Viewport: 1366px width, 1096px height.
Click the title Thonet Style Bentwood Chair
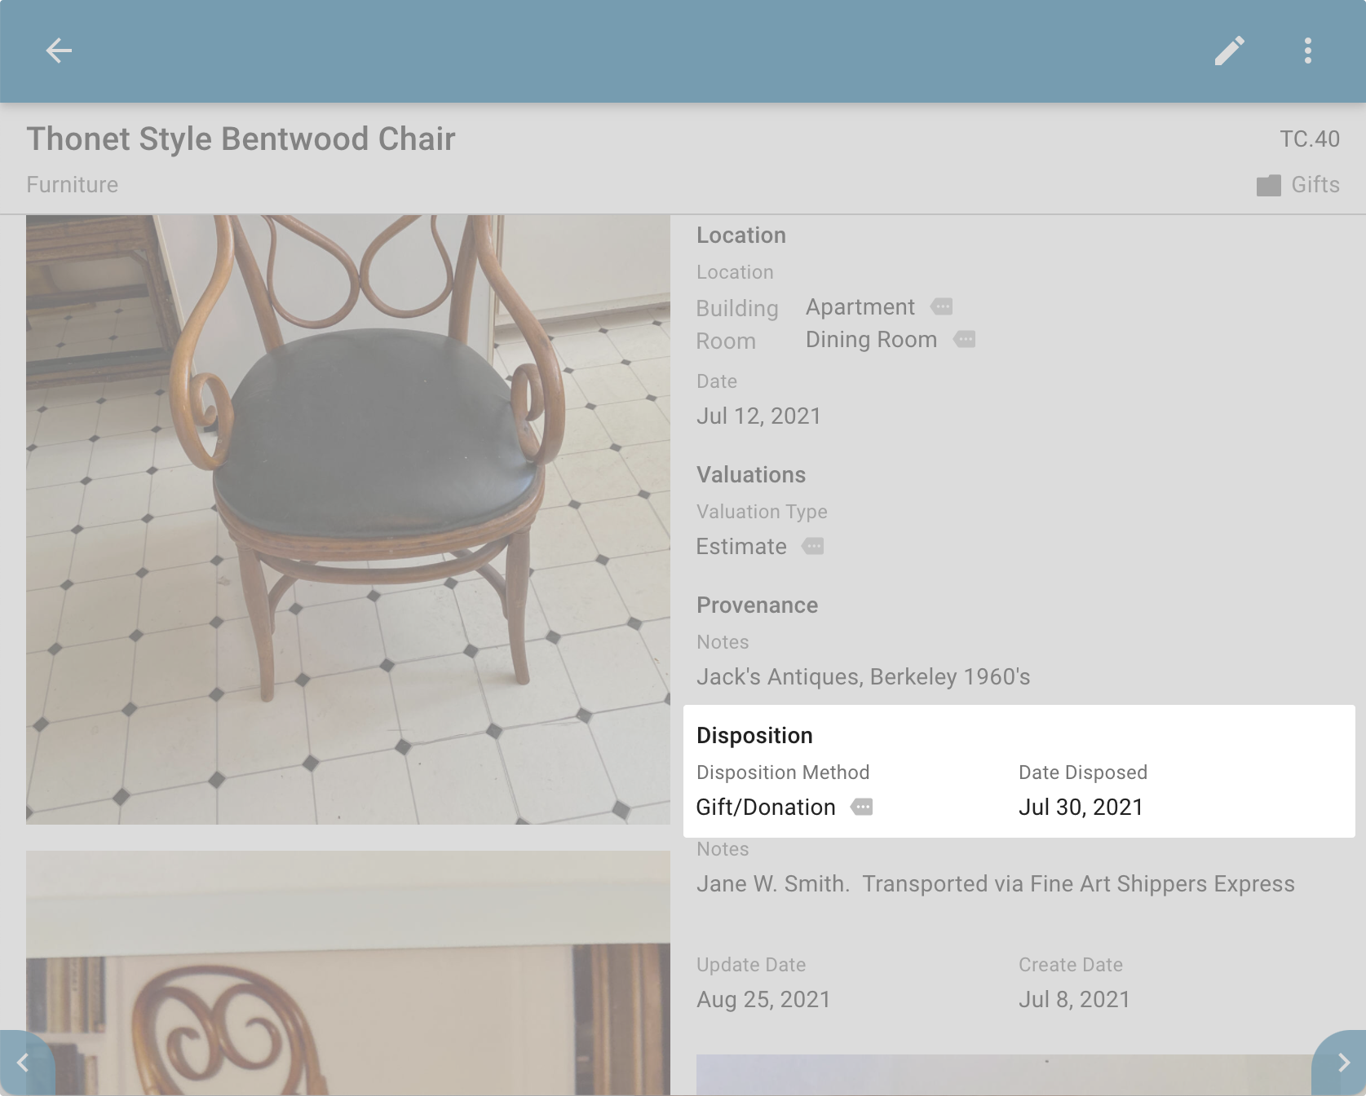[241, 139]
